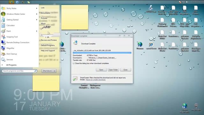Launch the Snipping Tool
The image size is (204, 115).
(x=12, y=37)
